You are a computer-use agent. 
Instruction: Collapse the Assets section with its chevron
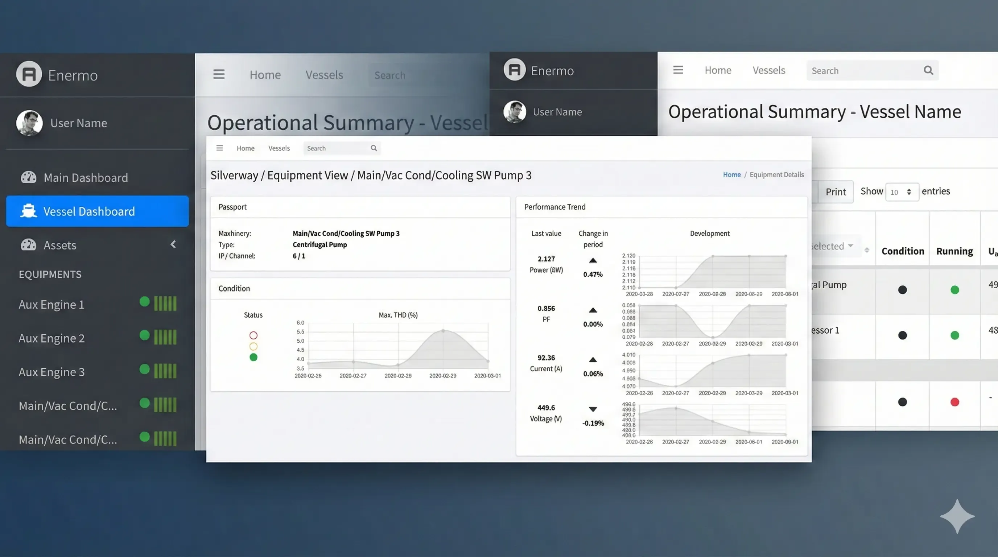[173, 244]
